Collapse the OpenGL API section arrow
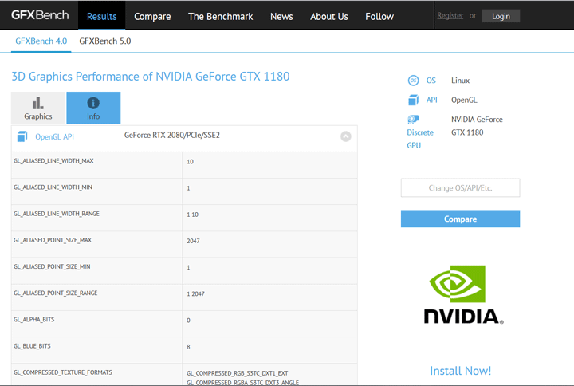This screenshot has height=386, width=574. (345, 136)
